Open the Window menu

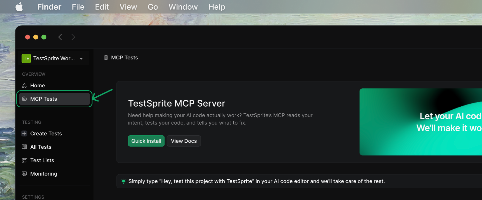point(183,7)
